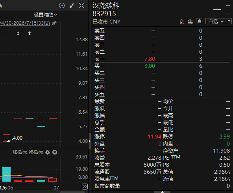Click the 集 tag label

(x=190, y=22)
